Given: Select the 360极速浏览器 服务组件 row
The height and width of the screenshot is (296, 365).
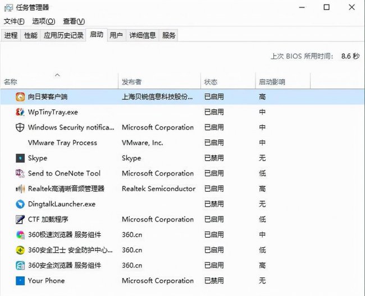Looking at the screenshot, I should coord(182,235).
